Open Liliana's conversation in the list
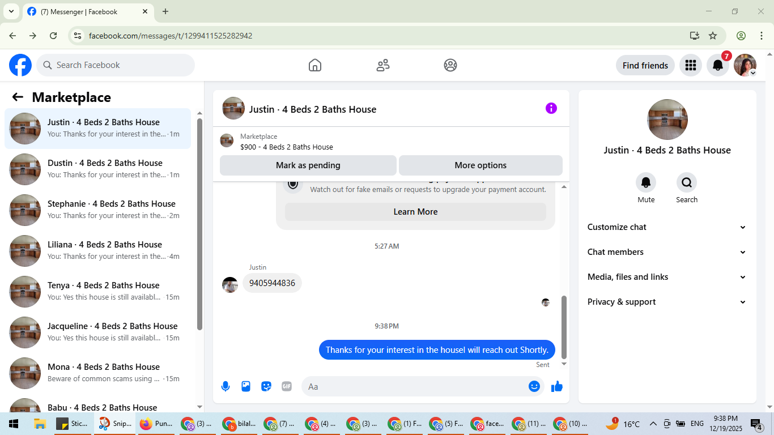Image resolution: width=774 pixels, height=435 pixels. (98, 251)
